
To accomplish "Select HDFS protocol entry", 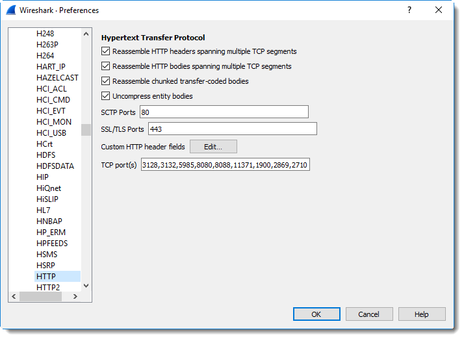I will click(x=46, y=155).
